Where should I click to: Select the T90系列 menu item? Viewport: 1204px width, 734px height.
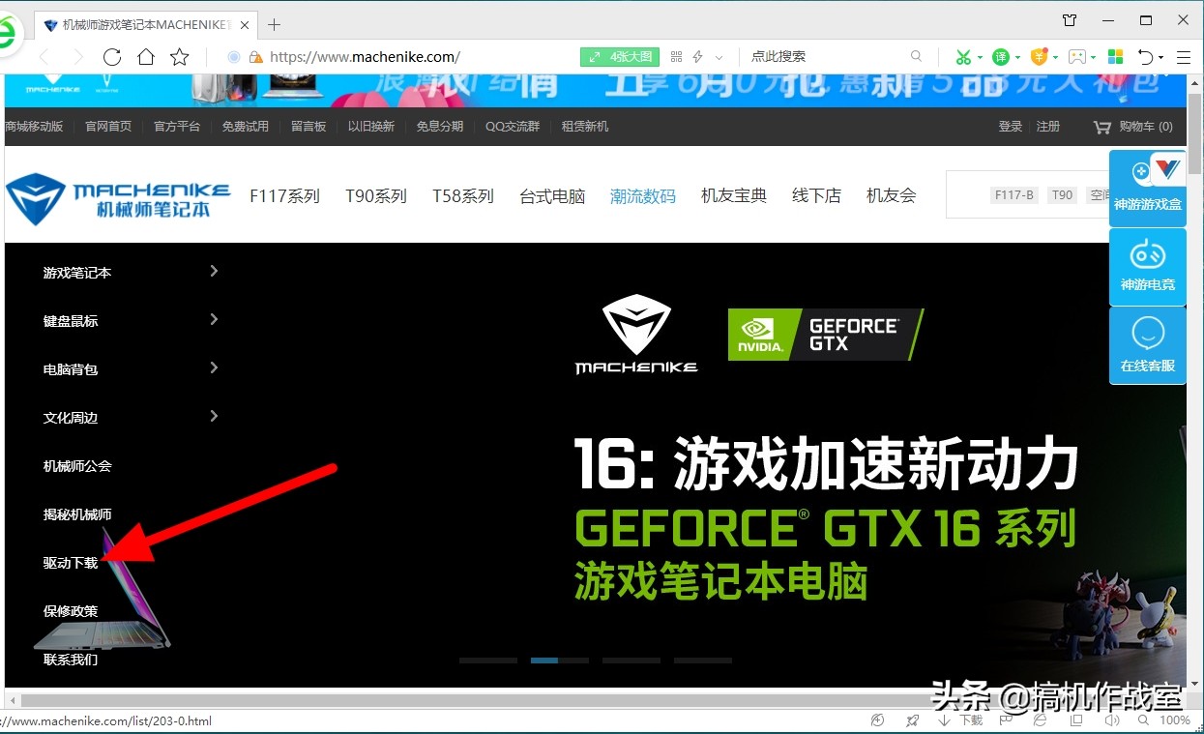pyautogui.click(x=375, y=195)
